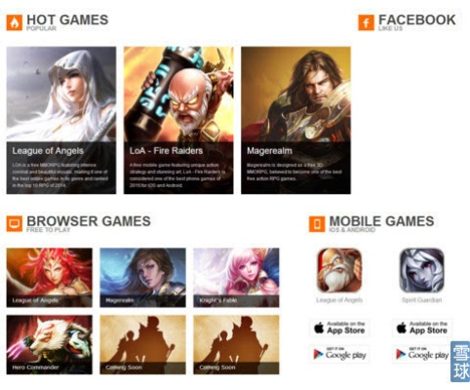Click the blue Xueqiu watermark badge
Screen dimensions: 470x390
[x=460, y=362]
